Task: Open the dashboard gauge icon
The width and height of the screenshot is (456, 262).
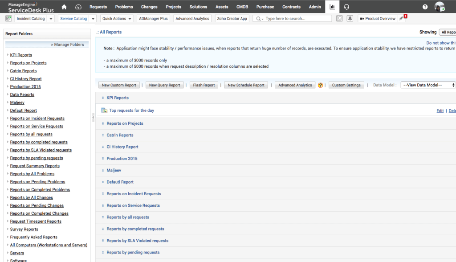Action: click(78, 7)
